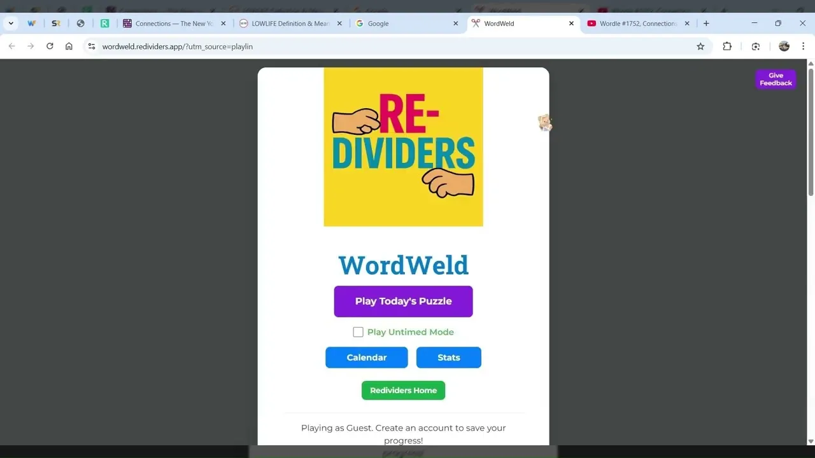Expand the tab search dropdown arrow
Screen dimensions: 815x458
[11, 24]
